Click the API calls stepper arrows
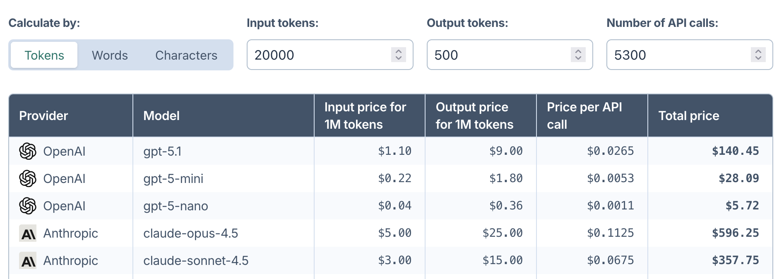Image resolution: width=784 pixels, height=279 pixels. pos(758,55)
